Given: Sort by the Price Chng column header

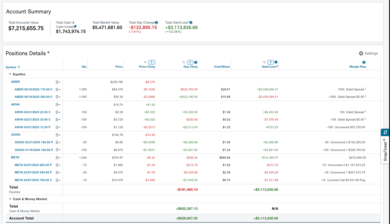Looking at the screenshot, I should pos(147,67).
